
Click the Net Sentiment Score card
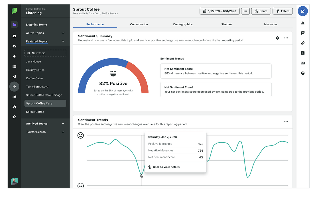click(216, 71)
